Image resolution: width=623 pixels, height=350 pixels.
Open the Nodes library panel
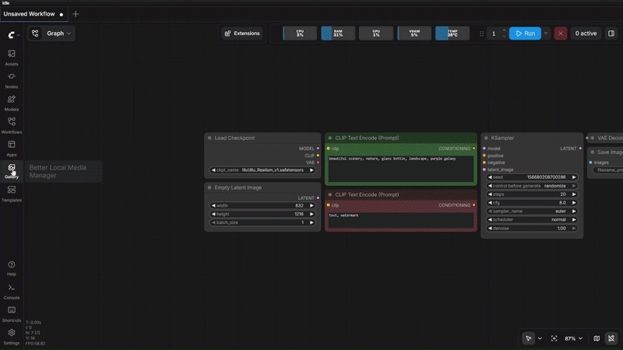click(12, 80)
